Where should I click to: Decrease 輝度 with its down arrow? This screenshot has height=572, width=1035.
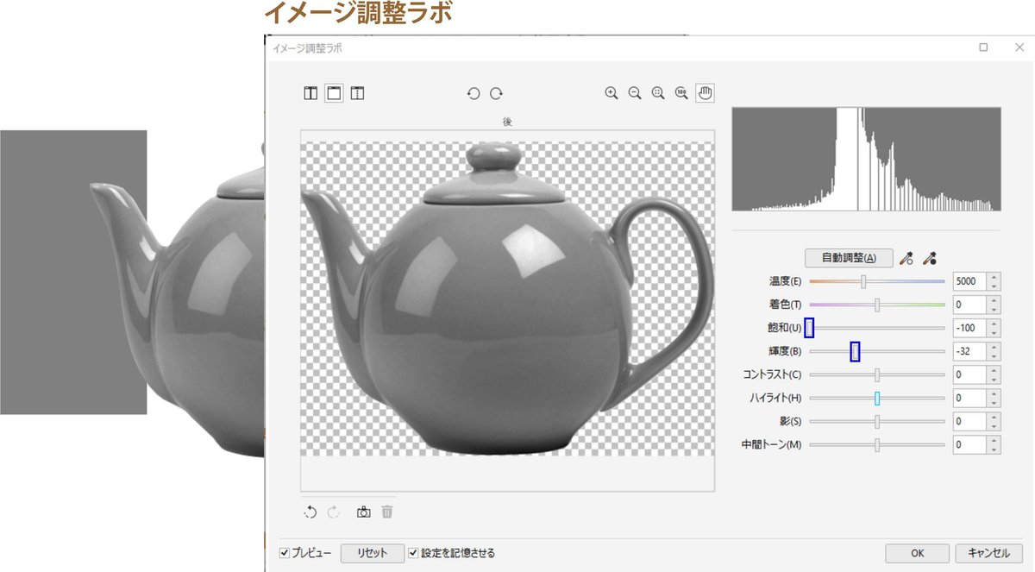(994, 356)
